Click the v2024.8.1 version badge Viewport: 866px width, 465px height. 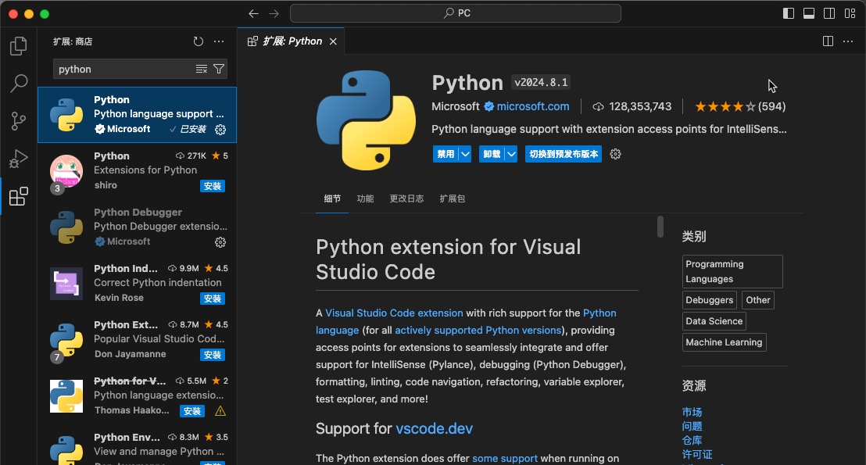(541, 82)
